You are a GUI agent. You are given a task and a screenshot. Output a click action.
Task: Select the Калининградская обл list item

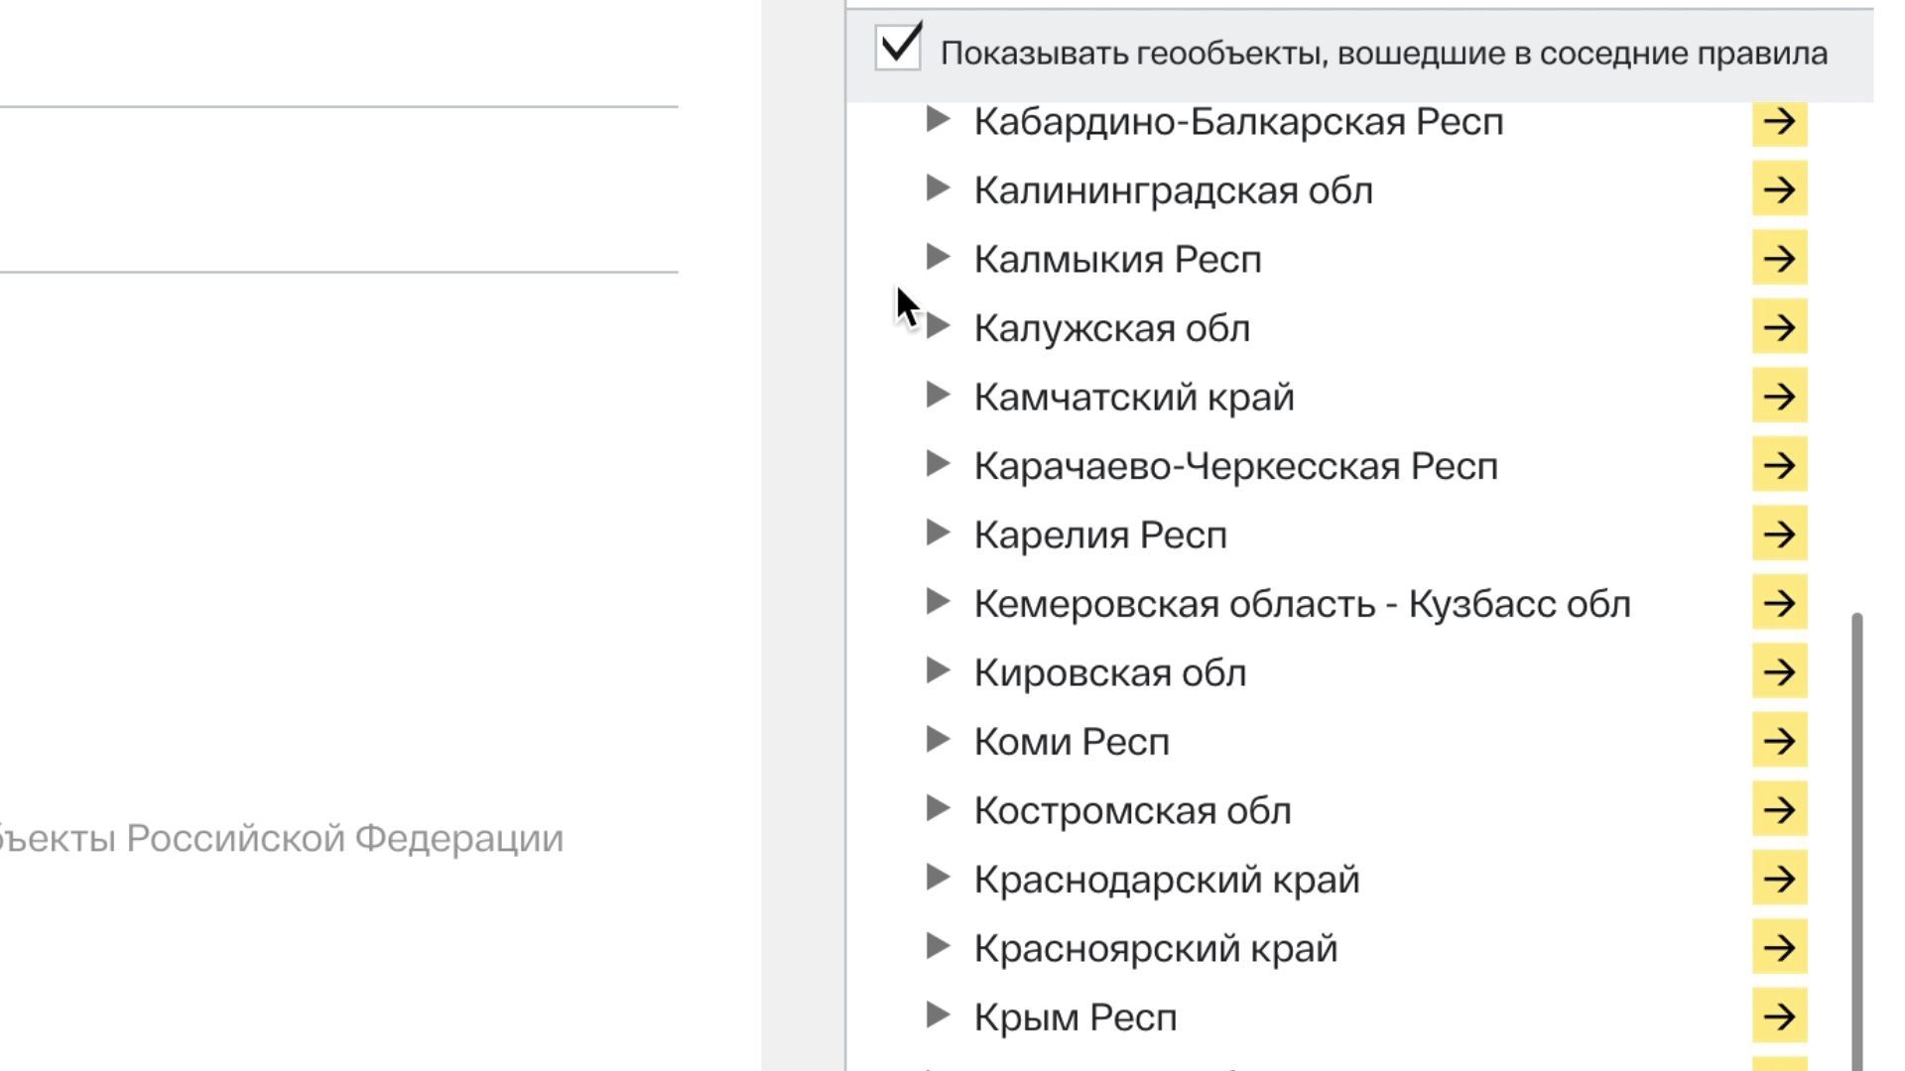(1173, 190)
